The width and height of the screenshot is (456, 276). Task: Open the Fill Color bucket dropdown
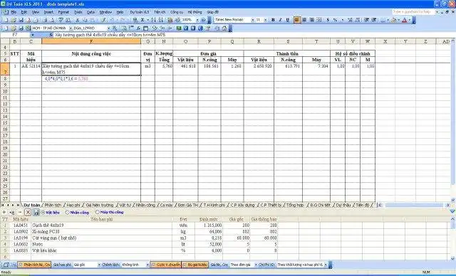click(x=398, y=20)
